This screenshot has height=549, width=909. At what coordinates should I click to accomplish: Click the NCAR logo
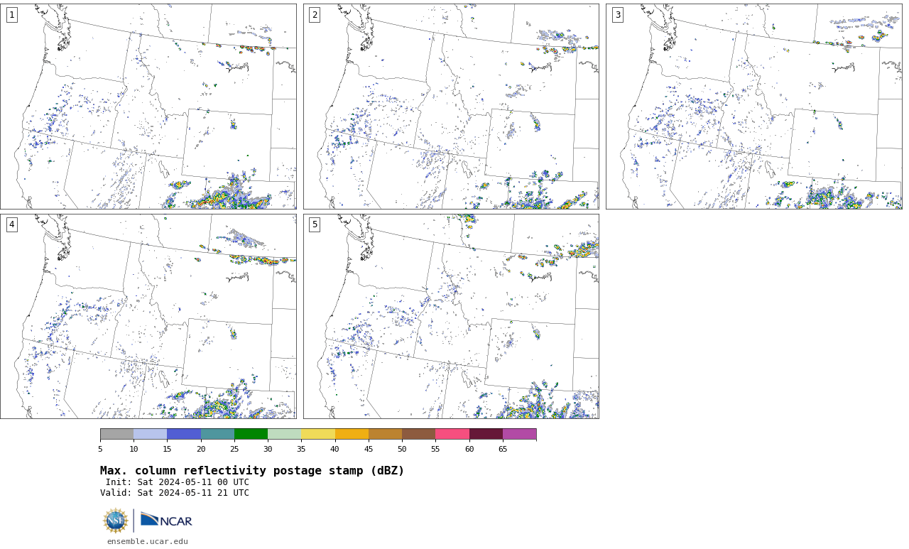coord(166,521)
